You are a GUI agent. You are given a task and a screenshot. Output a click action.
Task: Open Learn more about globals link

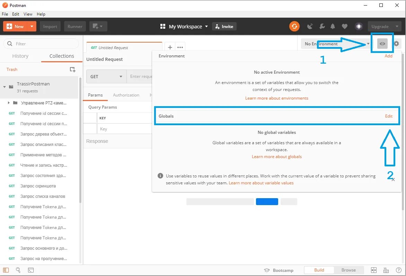pyautogui.click(x=277, y=157)
